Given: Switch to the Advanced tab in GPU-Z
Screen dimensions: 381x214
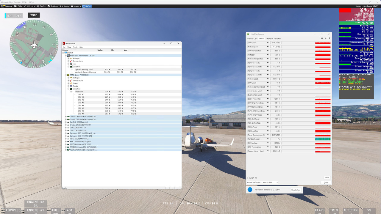Looking at the screenshot, I should point(269,39).
